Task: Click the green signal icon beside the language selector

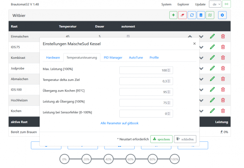Action: click(226, 4)
